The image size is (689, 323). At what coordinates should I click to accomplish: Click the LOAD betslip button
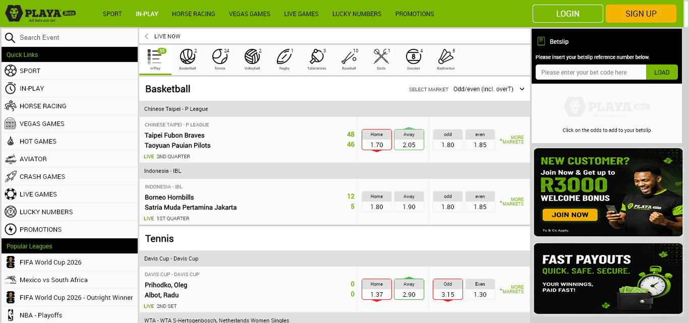coord(662,72)
